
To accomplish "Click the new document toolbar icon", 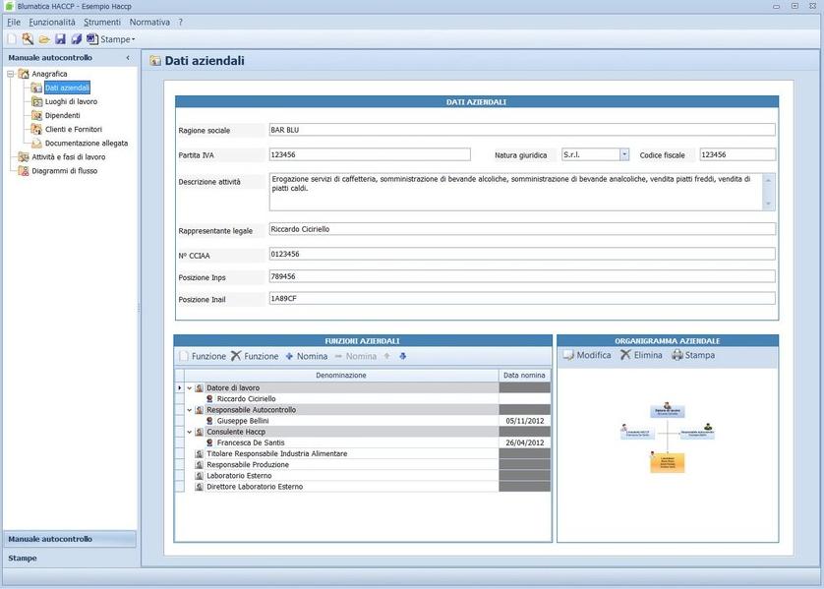I will point(12,39).
